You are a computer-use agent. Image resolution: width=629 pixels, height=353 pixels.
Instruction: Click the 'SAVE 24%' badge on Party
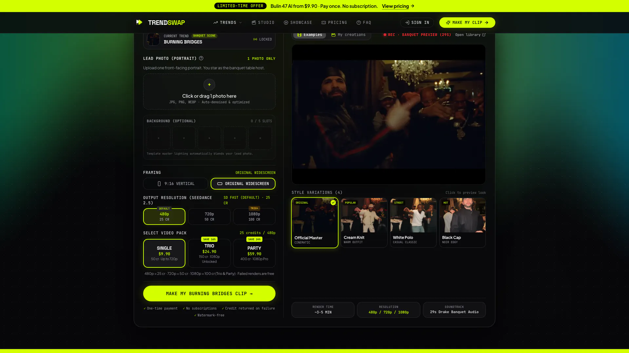pos(254,239)
